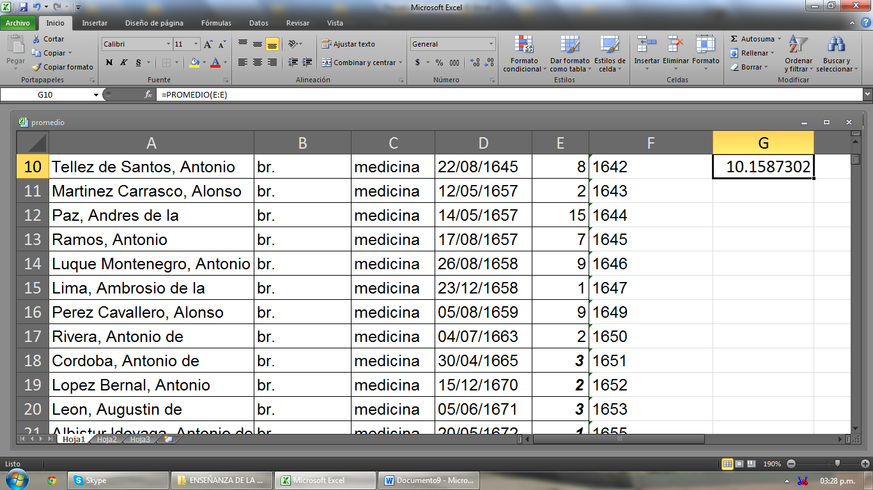Click the Borrar eraser button

pos(748,67)
